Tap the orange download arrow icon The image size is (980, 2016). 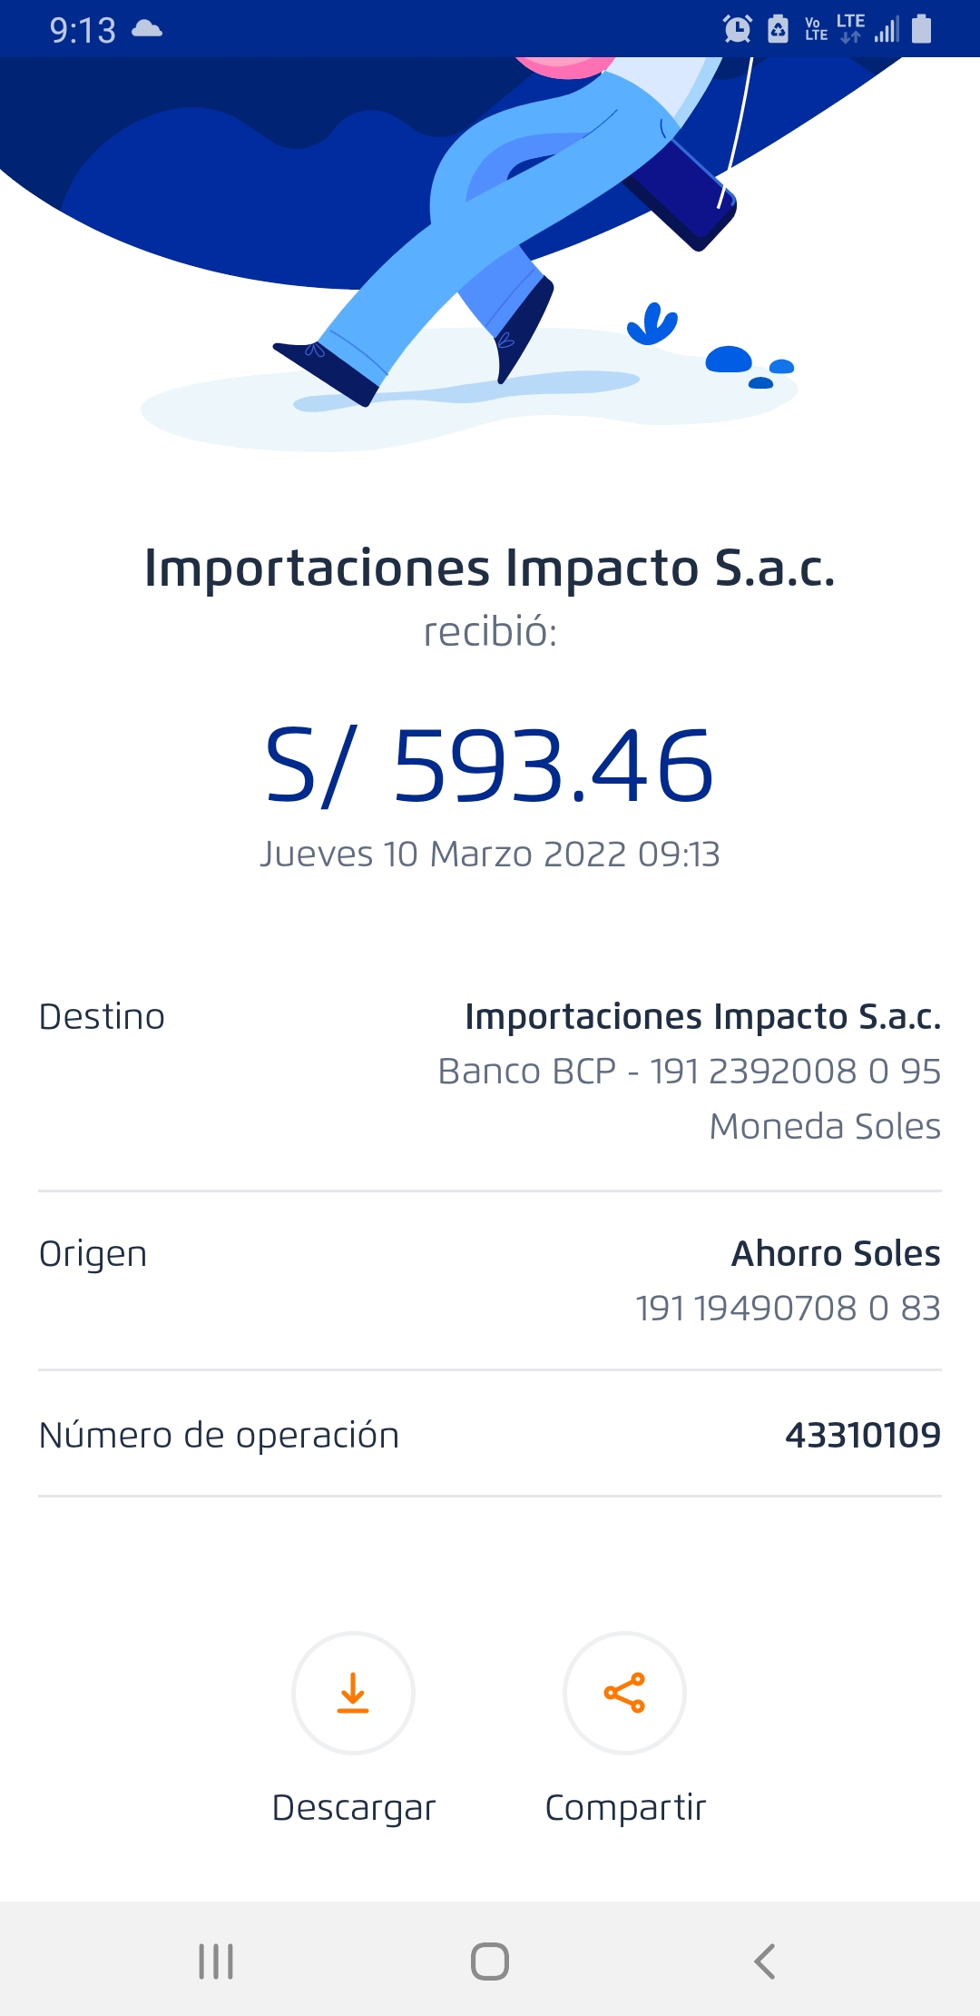pyautogui.click(x=353, y=1693)
